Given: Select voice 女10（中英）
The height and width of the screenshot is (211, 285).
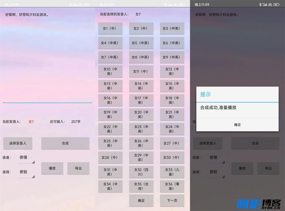Looking at the screenshot, I should coord(110,72).
